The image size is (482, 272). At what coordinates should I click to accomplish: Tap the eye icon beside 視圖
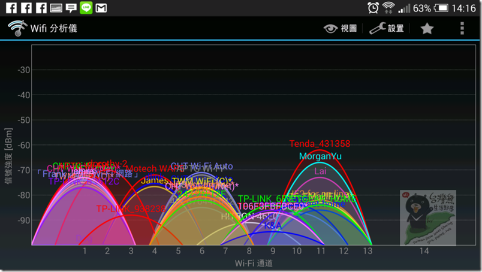tap(330, 29)
